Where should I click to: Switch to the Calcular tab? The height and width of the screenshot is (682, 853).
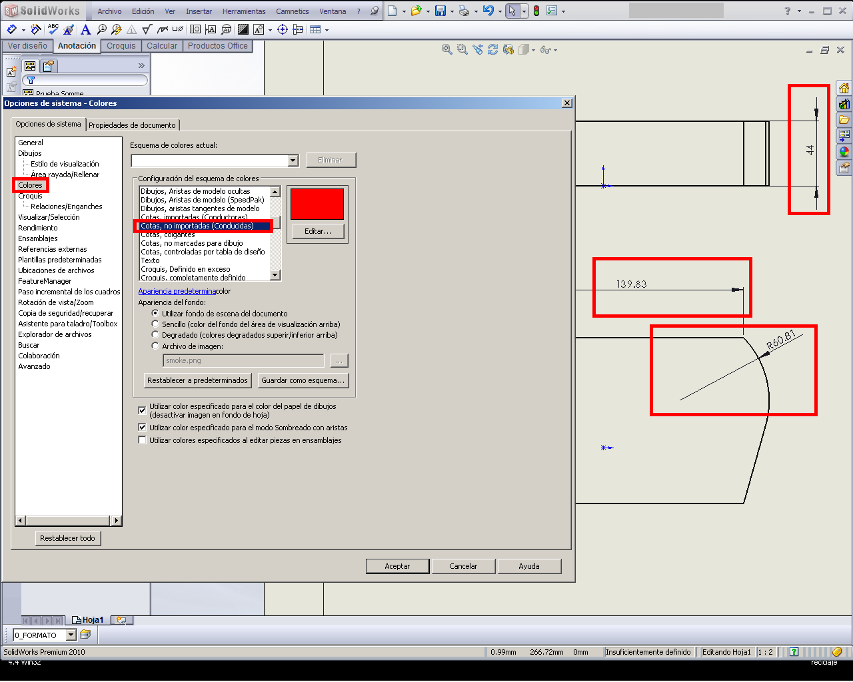[x=162, y=46]
